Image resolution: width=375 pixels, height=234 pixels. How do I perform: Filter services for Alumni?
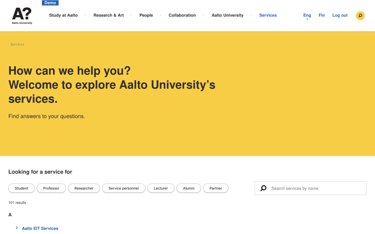189,188
